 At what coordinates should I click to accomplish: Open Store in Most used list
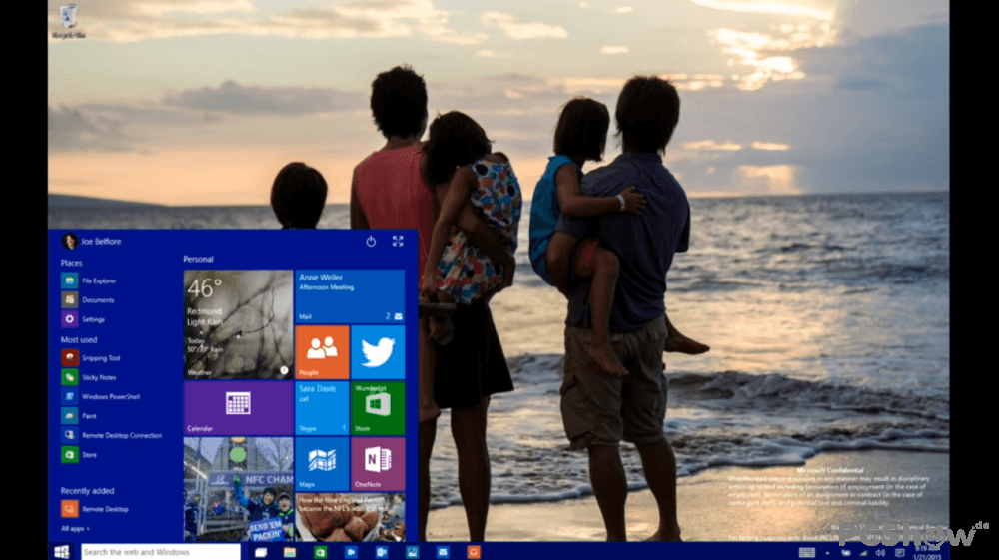[x=79, y=455]
